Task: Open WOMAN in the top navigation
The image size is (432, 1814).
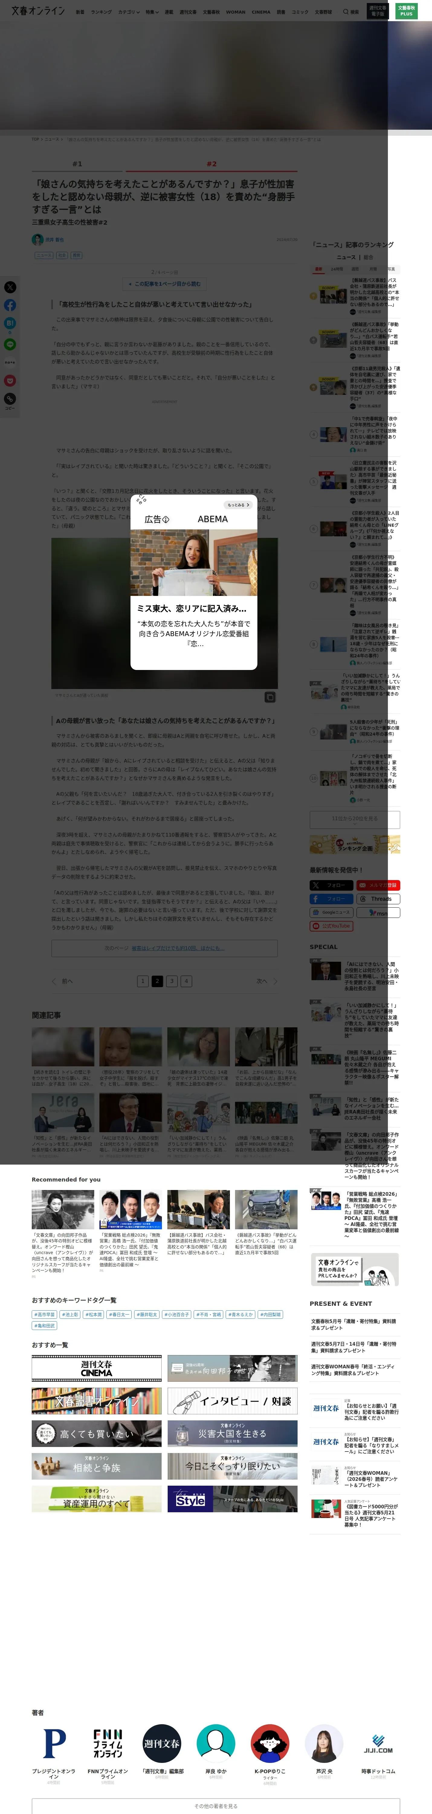Action: [x=236, y=12]
